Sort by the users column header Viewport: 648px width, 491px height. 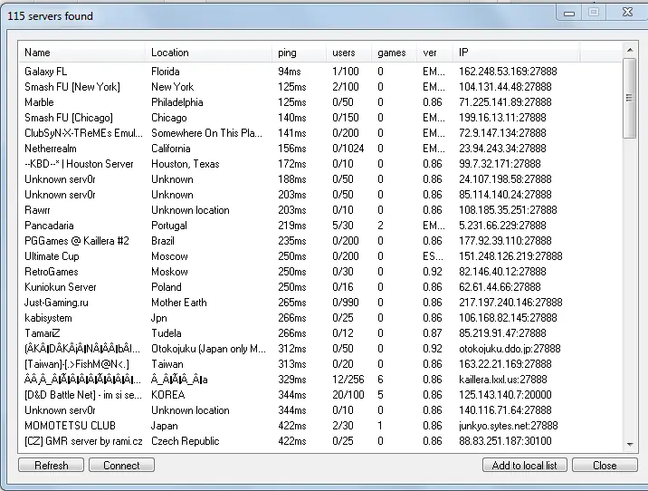(x=348, y=53)
